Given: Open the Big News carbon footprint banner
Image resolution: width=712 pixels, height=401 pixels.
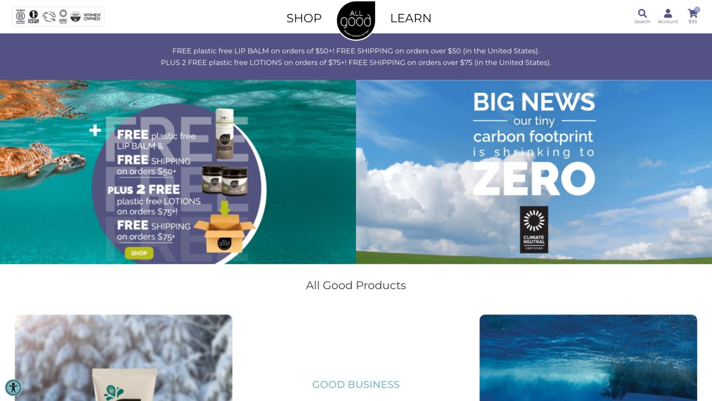Looking at the screenshot, I should [x=534, y=172].
